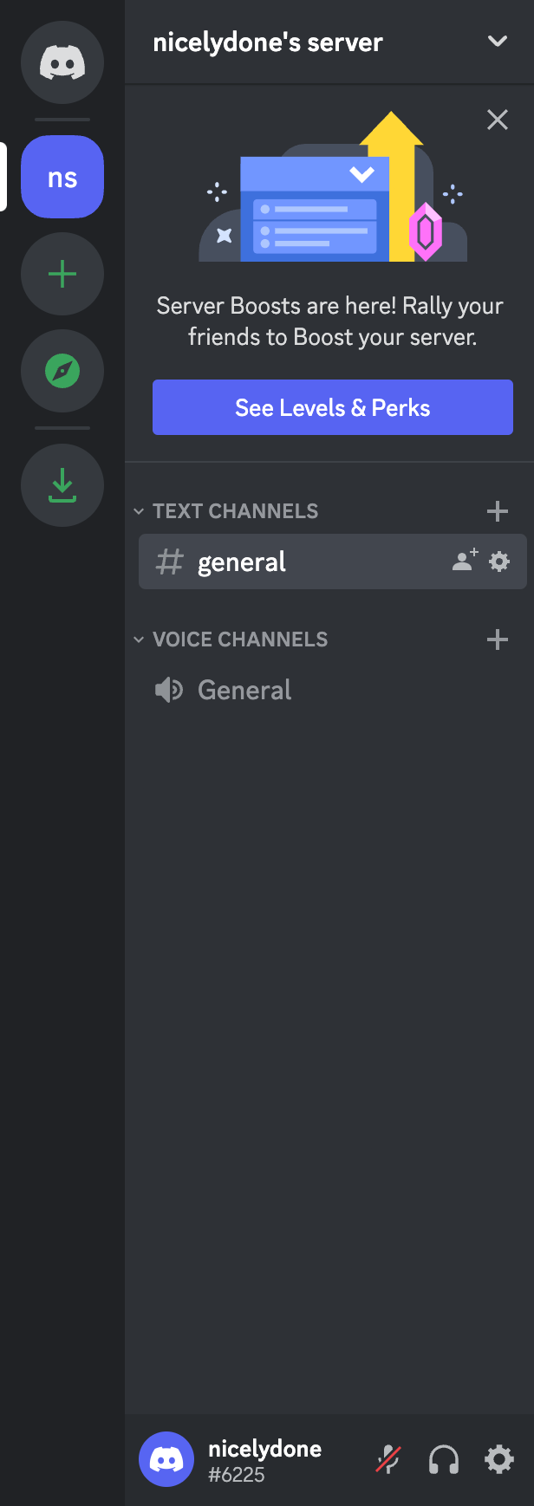Open edit channel settings for general
The width and height of the screenshot is (534, 1506).
498,562
